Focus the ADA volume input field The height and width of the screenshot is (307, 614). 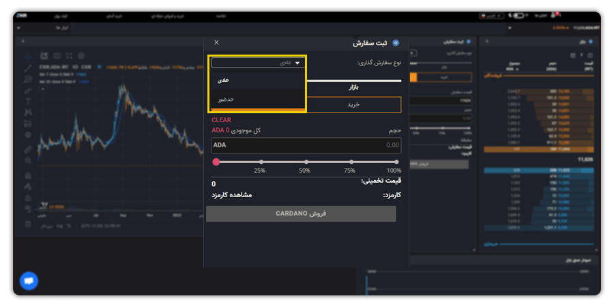[x=306, y=145]
